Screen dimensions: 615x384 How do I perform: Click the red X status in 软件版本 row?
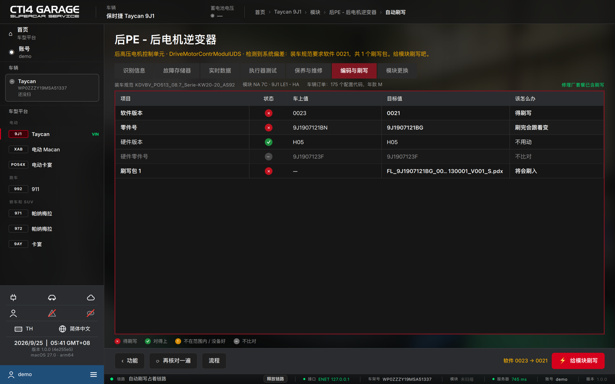coord(269,113)
